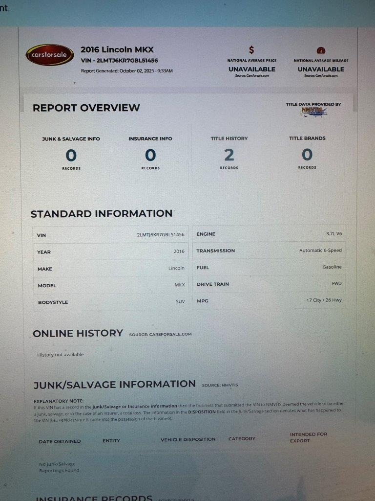Click the red speedometer mileage icon

[x=321, y=50]
